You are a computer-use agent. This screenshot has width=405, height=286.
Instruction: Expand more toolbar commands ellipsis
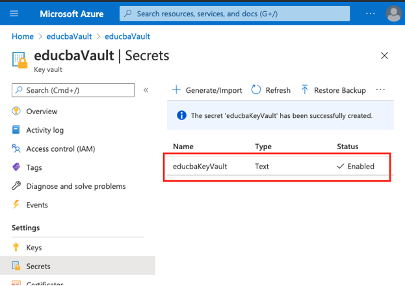(x=381, y=90)
